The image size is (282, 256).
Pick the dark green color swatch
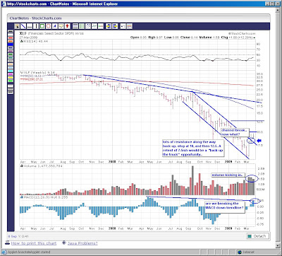coord(11,54)
